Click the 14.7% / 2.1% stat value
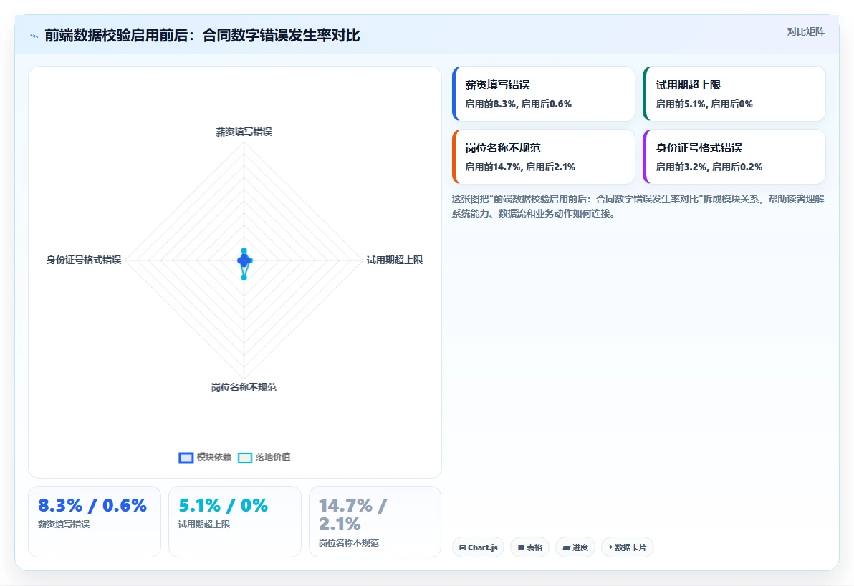The width and height of the screenshot is (854, 586). pos(353,514)
